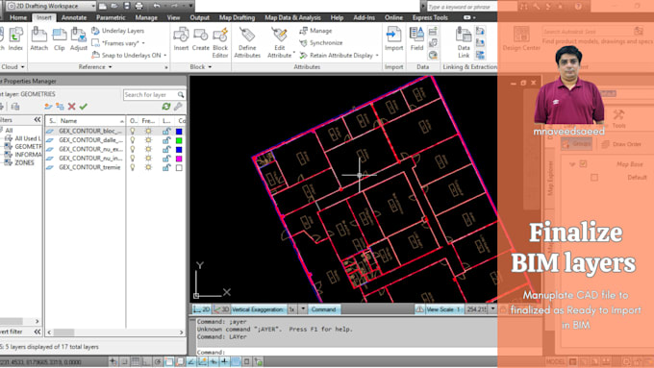Open the Express Tools tab

coord(430,17)
